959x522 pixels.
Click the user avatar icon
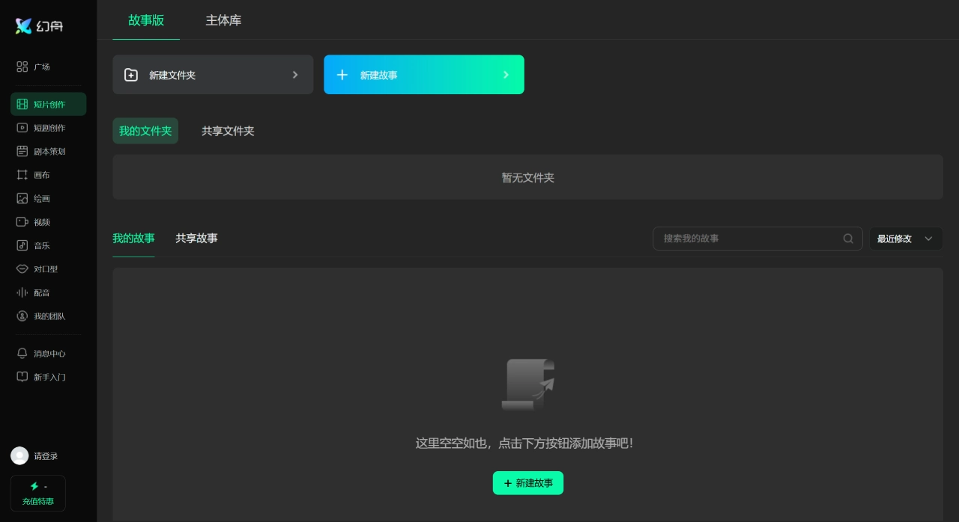(x=19, y=456)
